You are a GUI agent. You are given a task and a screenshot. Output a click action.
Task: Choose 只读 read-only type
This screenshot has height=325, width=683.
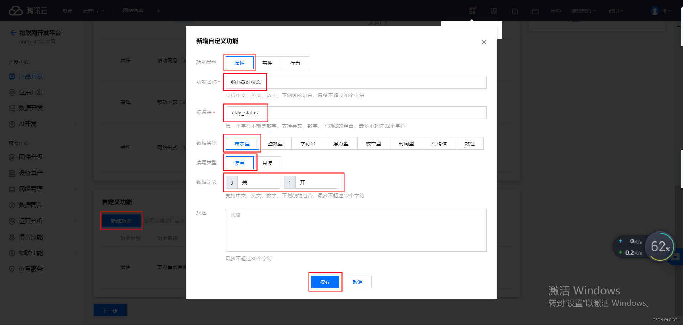[267, 163]
